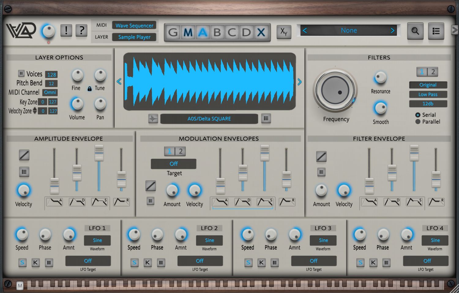Click the Wave Sequencer MIDI button
The width and height of the screenshot is (459, 293).
click(134, 25)
